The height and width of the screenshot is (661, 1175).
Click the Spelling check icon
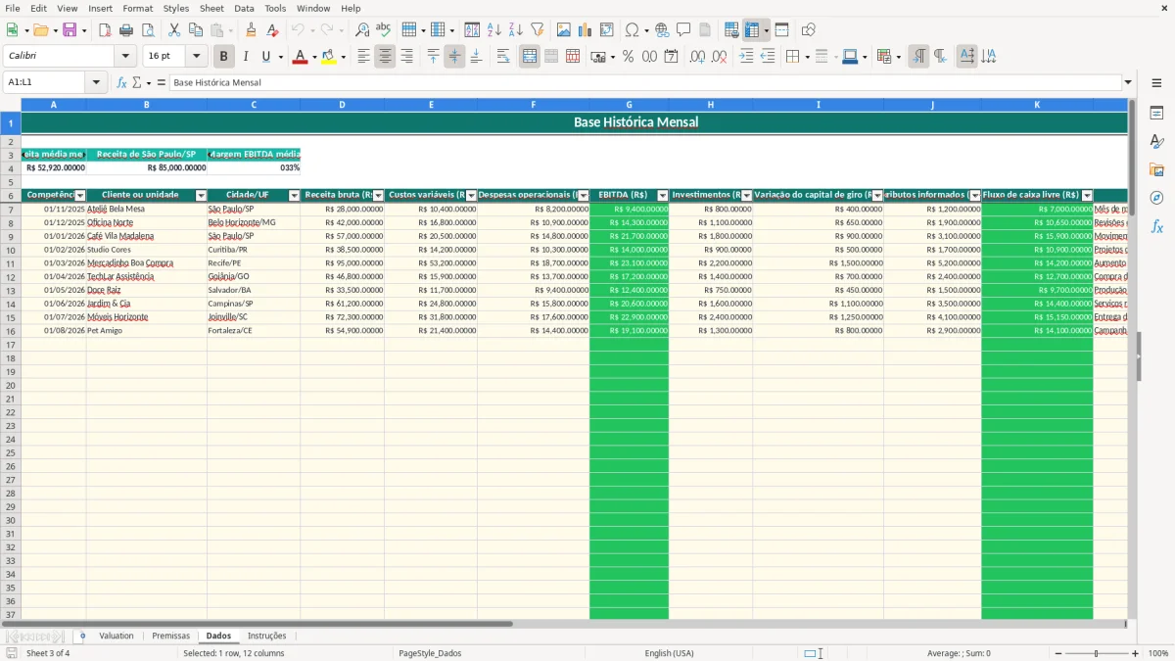384,30
